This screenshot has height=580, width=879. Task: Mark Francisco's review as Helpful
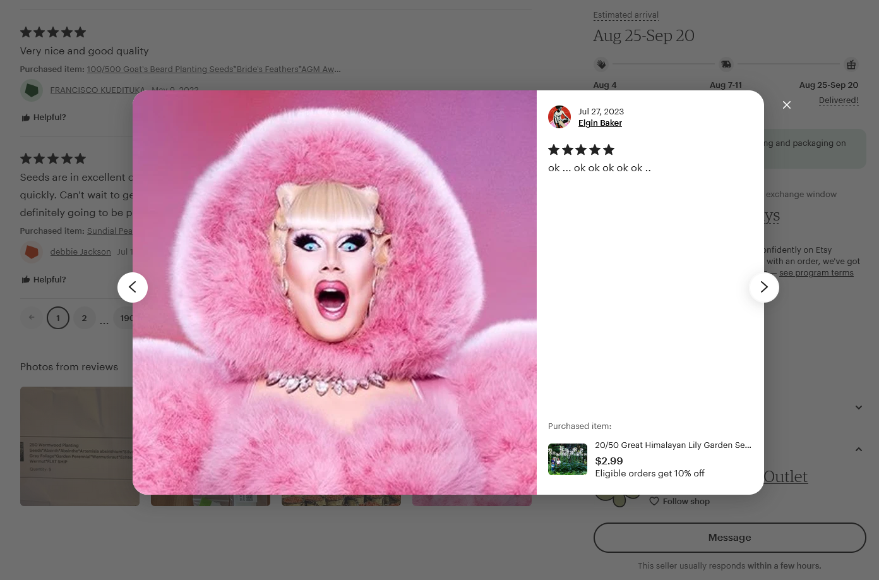coord(43,118)
